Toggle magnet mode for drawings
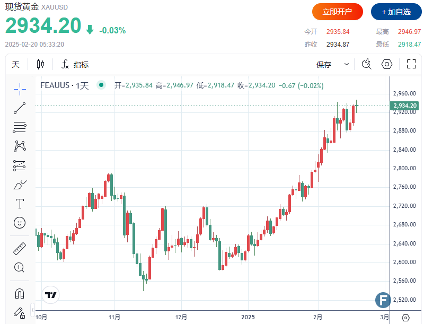Viewport: 424px width, 324px height. point(20,293)
